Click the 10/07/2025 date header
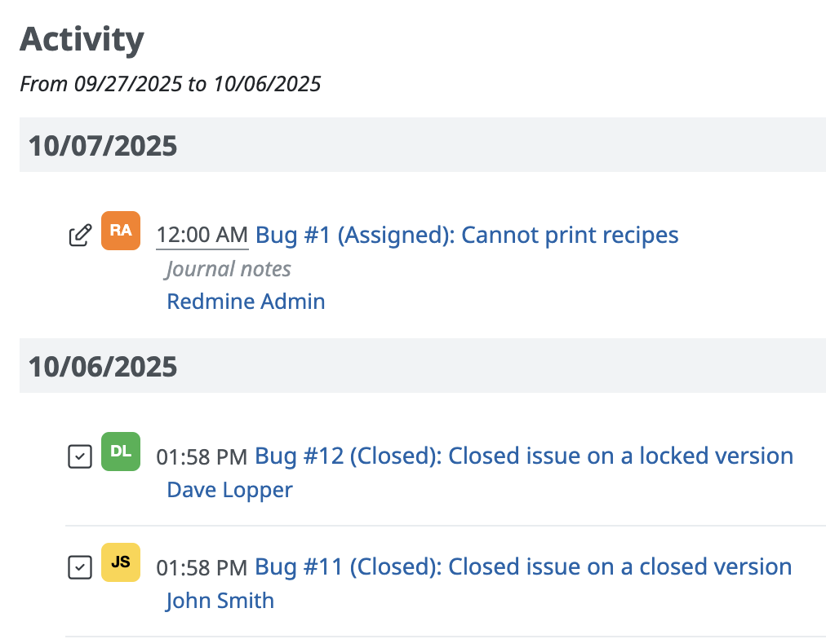826x639 pixels. pyautogui.click(x=103, y=146)
